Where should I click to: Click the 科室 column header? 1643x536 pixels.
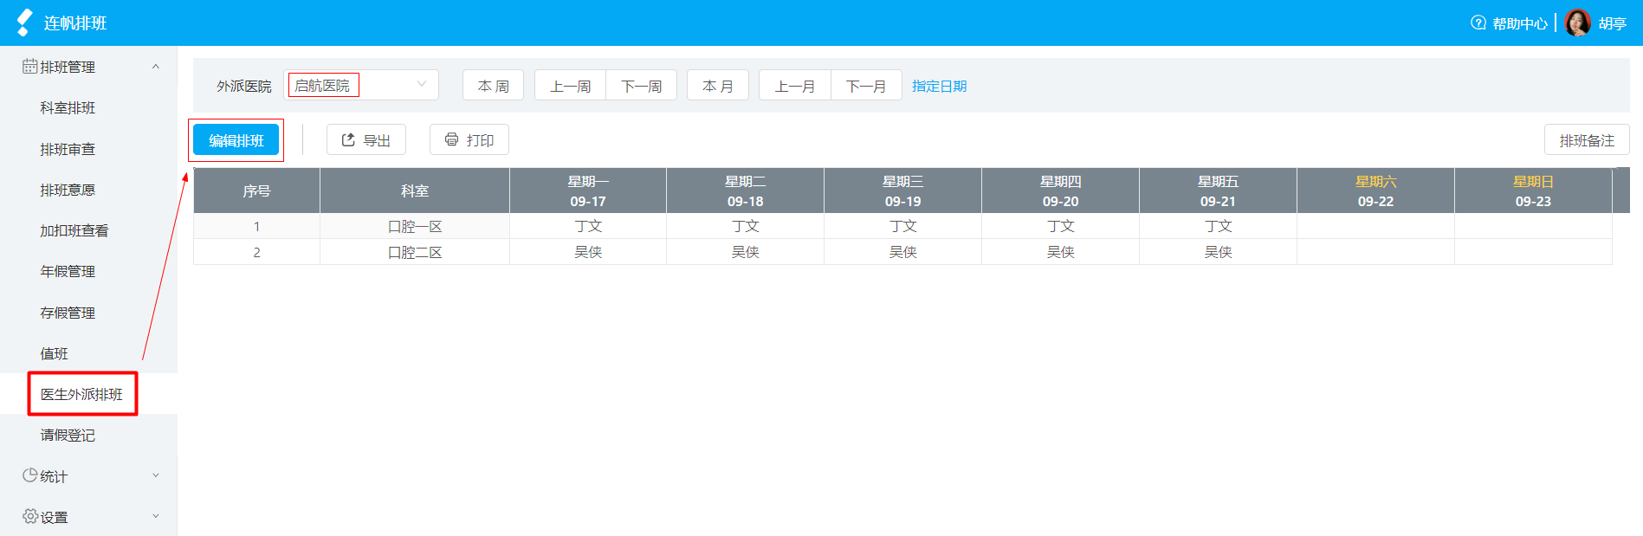pyautogui.click(x=415, y=191)
